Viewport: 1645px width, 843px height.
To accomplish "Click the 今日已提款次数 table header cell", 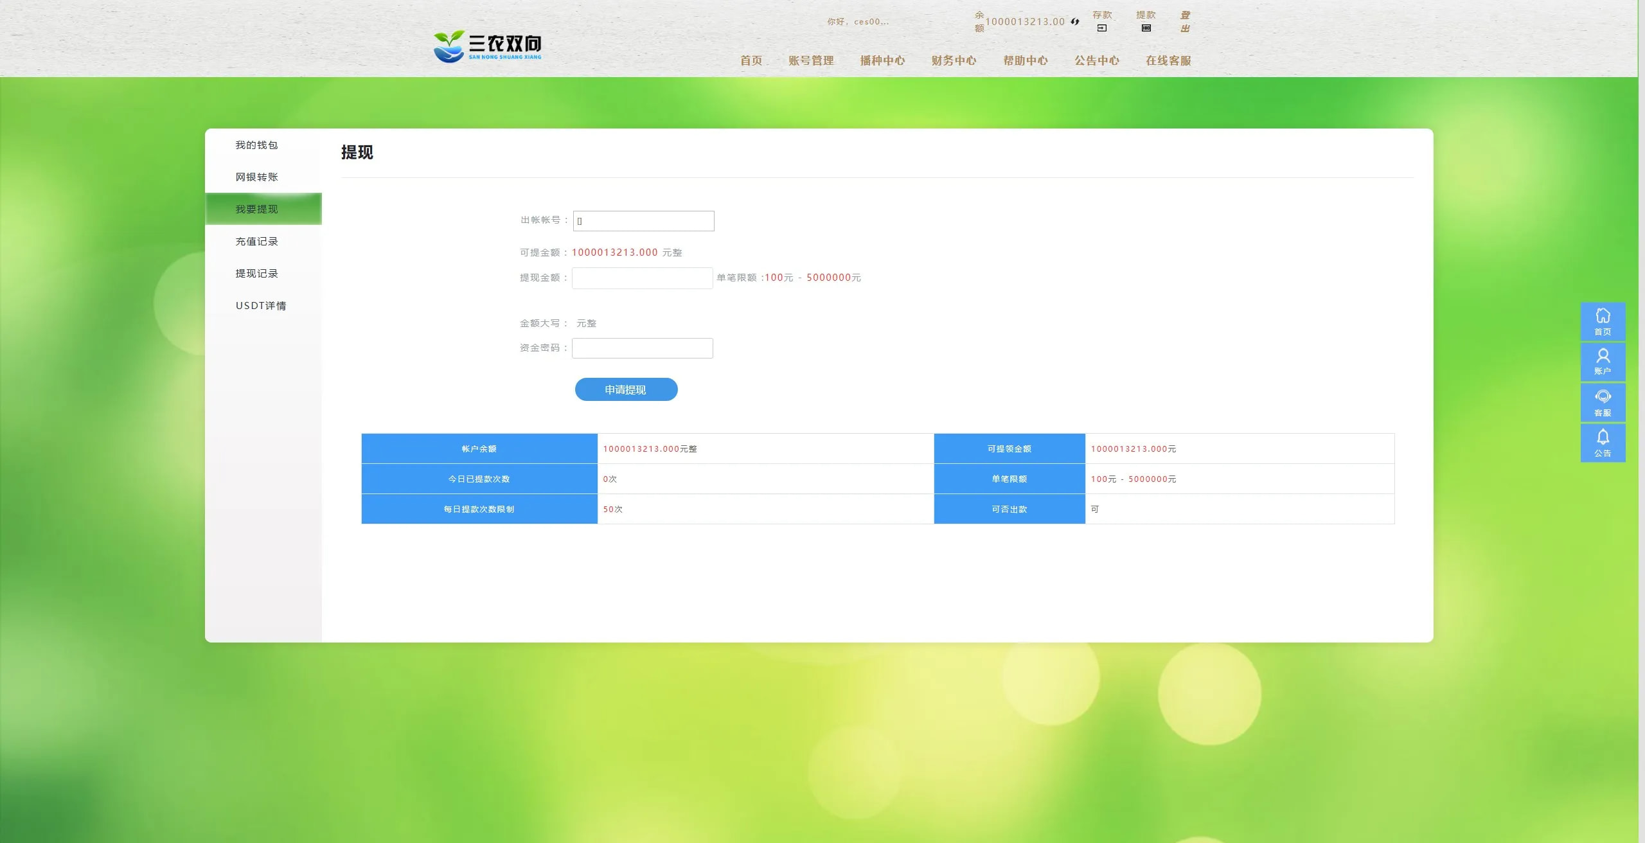I will [479, 479].
